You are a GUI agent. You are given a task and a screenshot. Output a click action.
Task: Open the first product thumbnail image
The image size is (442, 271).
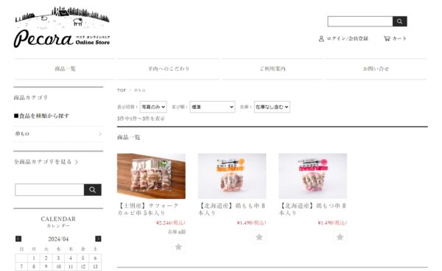tap(151, 176)
